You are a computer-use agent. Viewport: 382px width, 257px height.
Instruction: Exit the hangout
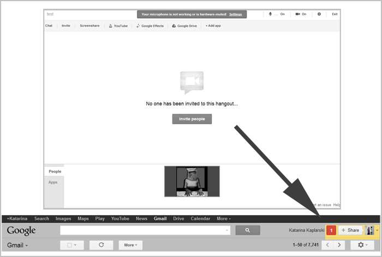point(335,14)
